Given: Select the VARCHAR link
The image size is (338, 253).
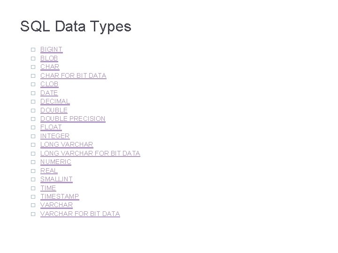Looking at the screenshot, I should tap(56, 205).
